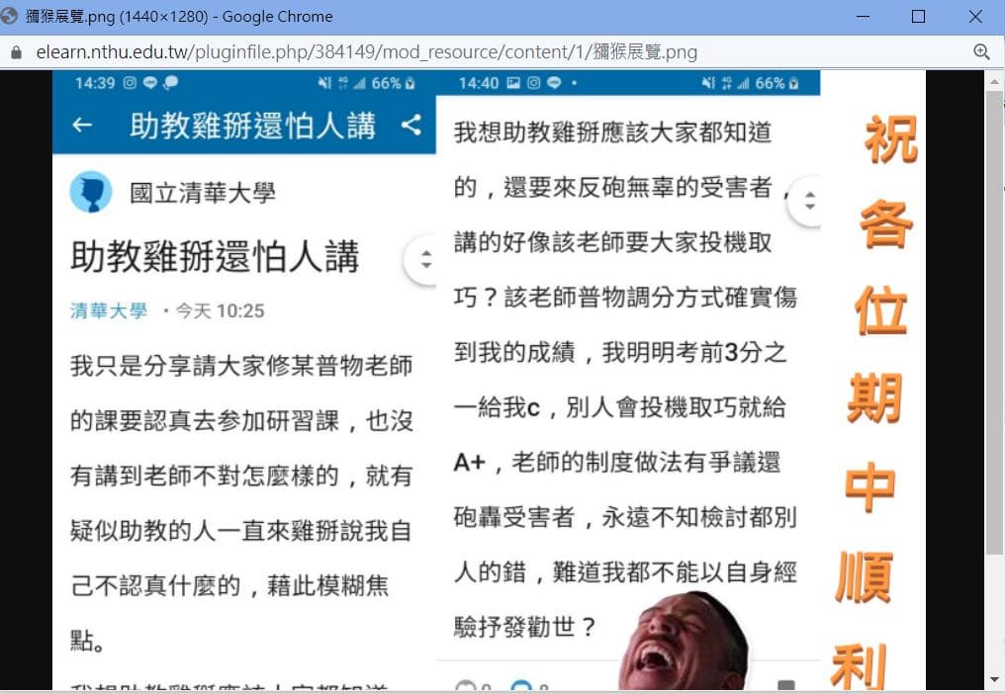Click the scrollbar down arrow
Viewport: 1005px width, 694px height.
click(x=993, y=679)
